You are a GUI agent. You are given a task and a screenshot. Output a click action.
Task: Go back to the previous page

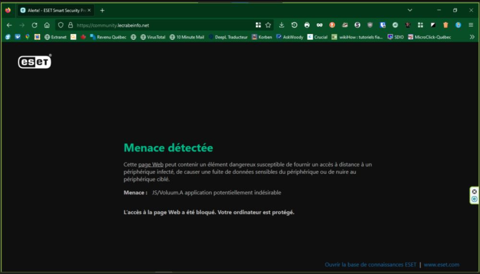click(9, 25)
